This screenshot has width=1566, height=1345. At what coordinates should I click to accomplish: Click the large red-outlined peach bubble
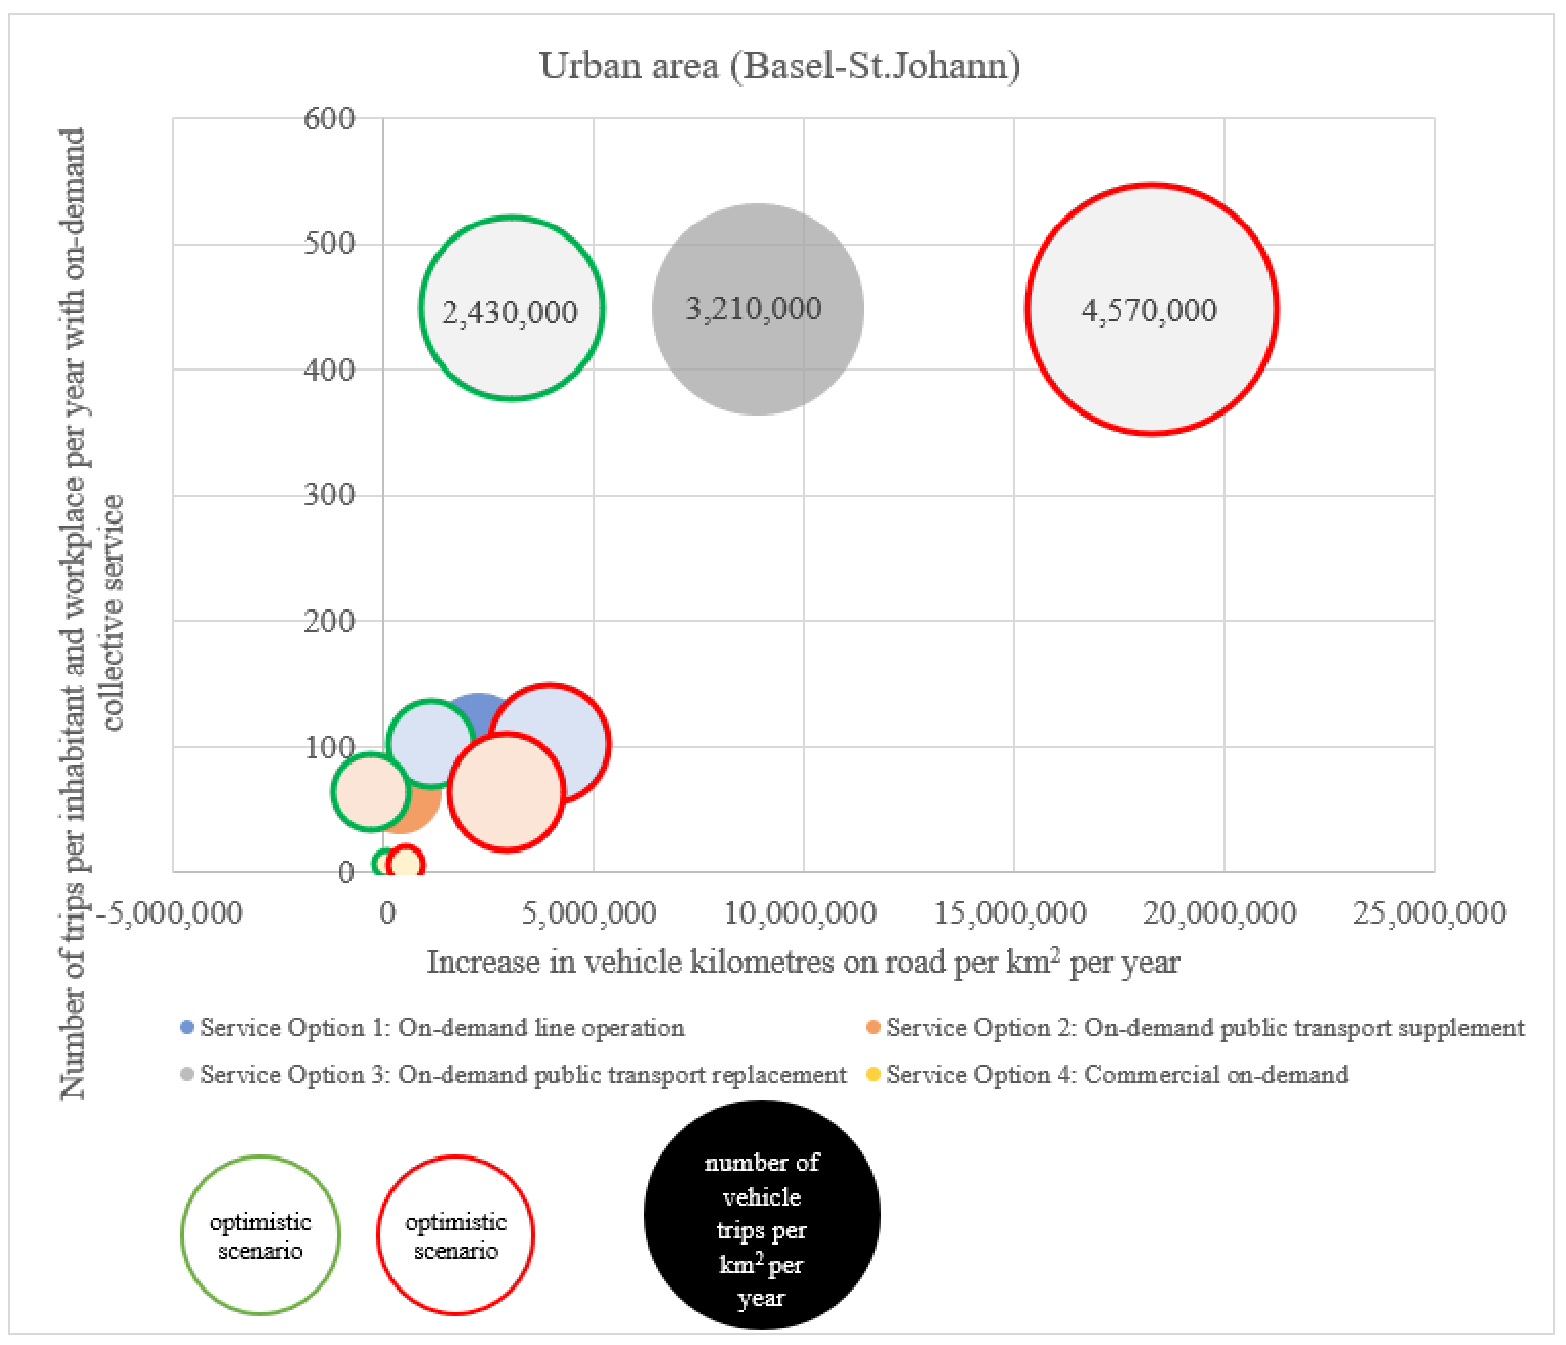pos(506,791)
